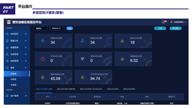Click the 参数 column header
Screen dimensions: 192x108
click(122, 97)
